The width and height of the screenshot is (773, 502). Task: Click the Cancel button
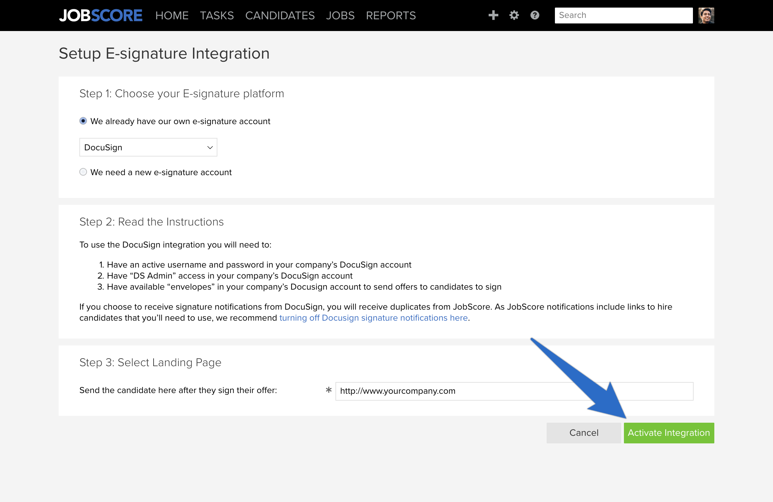[x=584, y=433]
